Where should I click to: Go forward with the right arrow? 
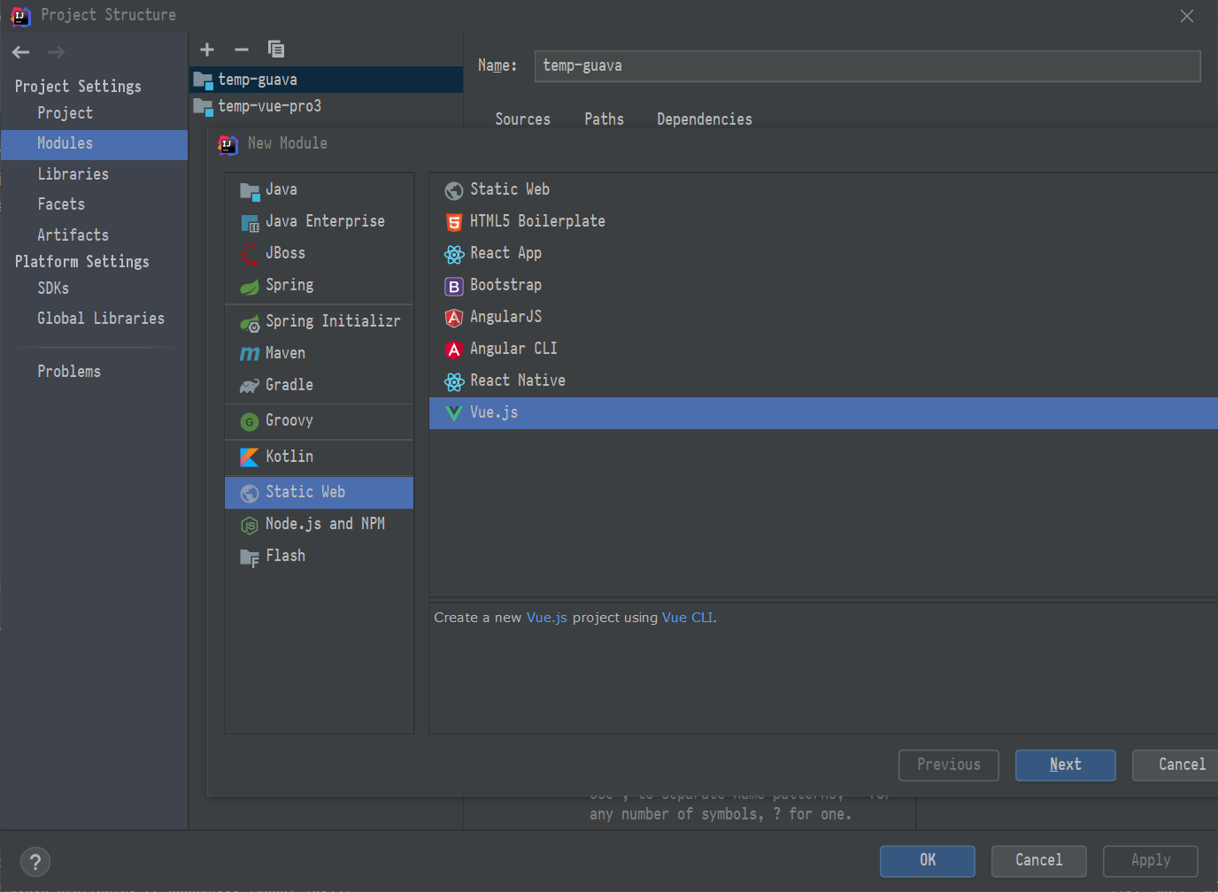[56, 52]
